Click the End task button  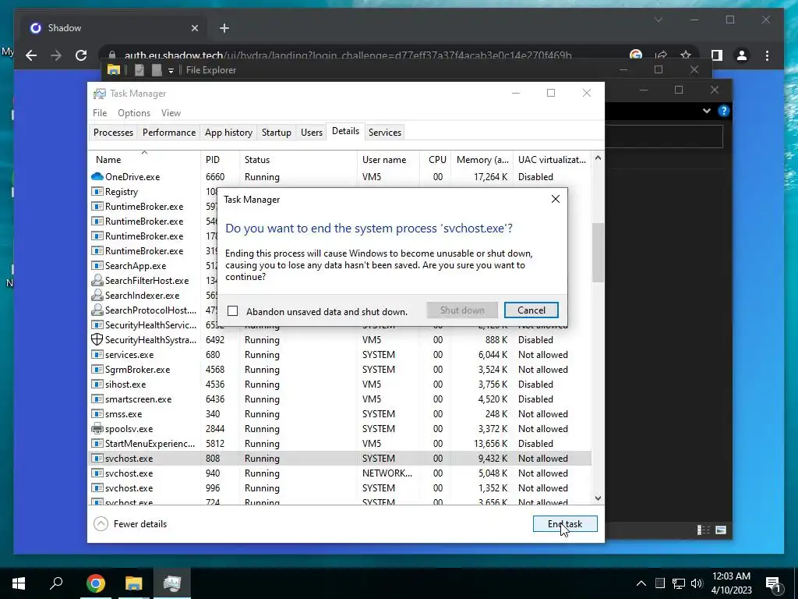(x=565, y=523)
